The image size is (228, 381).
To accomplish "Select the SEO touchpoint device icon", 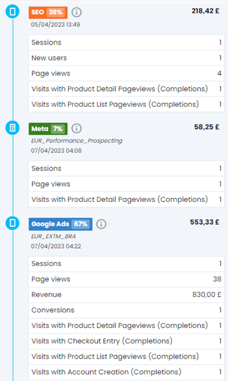I will pyautogui.click(x=12, y=11).
